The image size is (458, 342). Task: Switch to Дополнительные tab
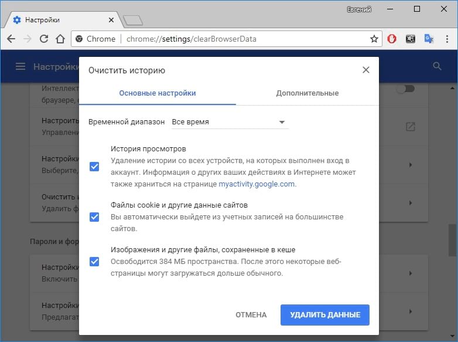307,93
